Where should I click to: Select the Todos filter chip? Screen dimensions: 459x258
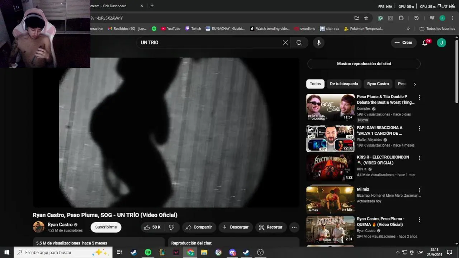tap(315, 84)
